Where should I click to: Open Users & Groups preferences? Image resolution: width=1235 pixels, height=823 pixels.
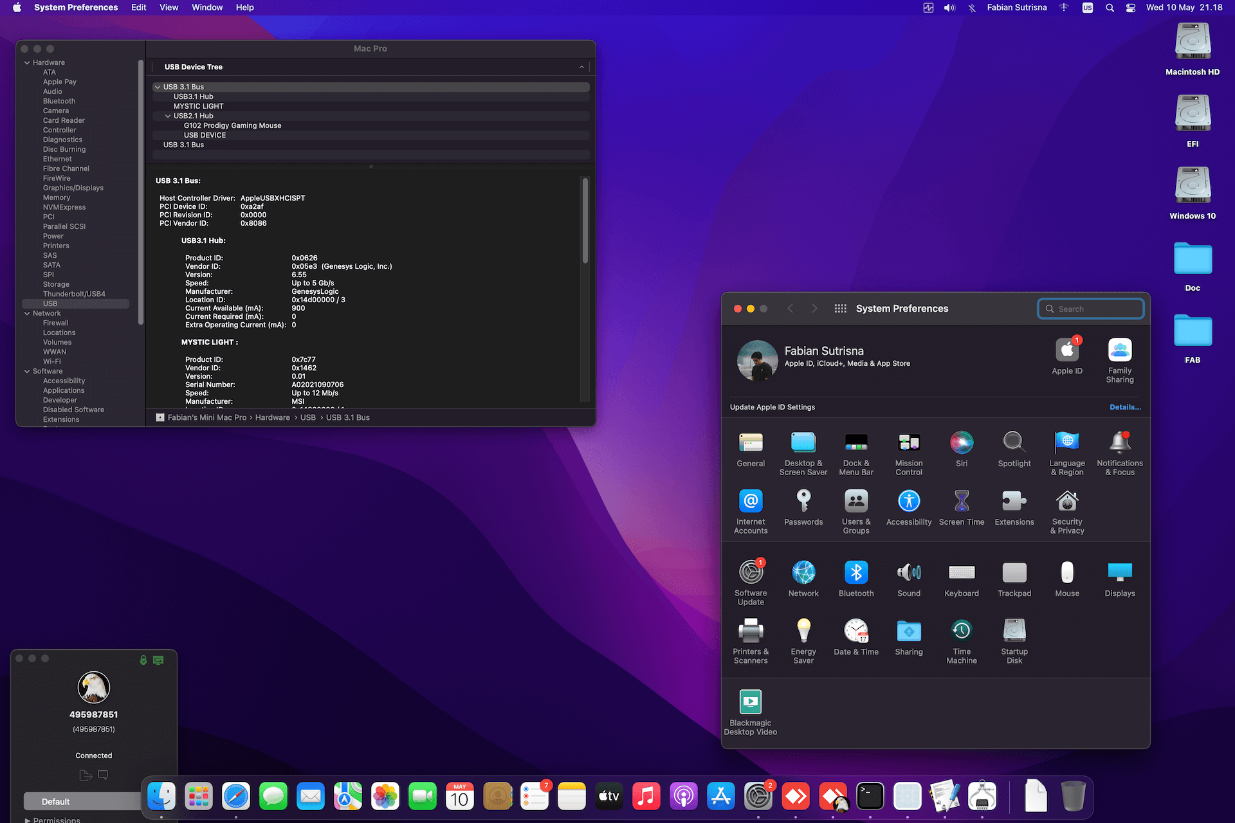point(856,512)
